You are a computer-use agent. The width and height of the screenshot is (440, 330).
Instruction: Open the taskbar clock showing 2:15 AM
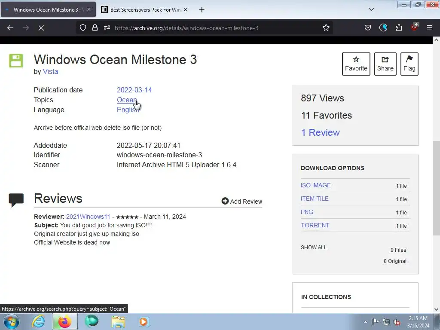pyautogui.click(x=418, y=322)
